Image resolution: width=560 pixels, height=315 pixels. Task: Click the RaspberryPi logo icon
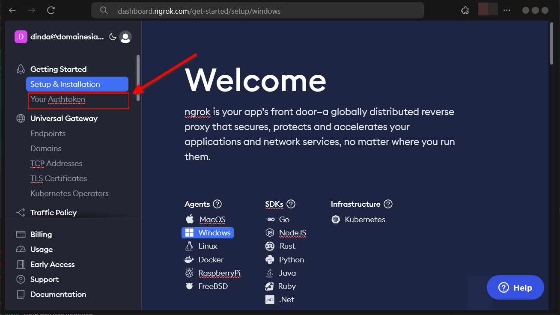pos(189,273)
